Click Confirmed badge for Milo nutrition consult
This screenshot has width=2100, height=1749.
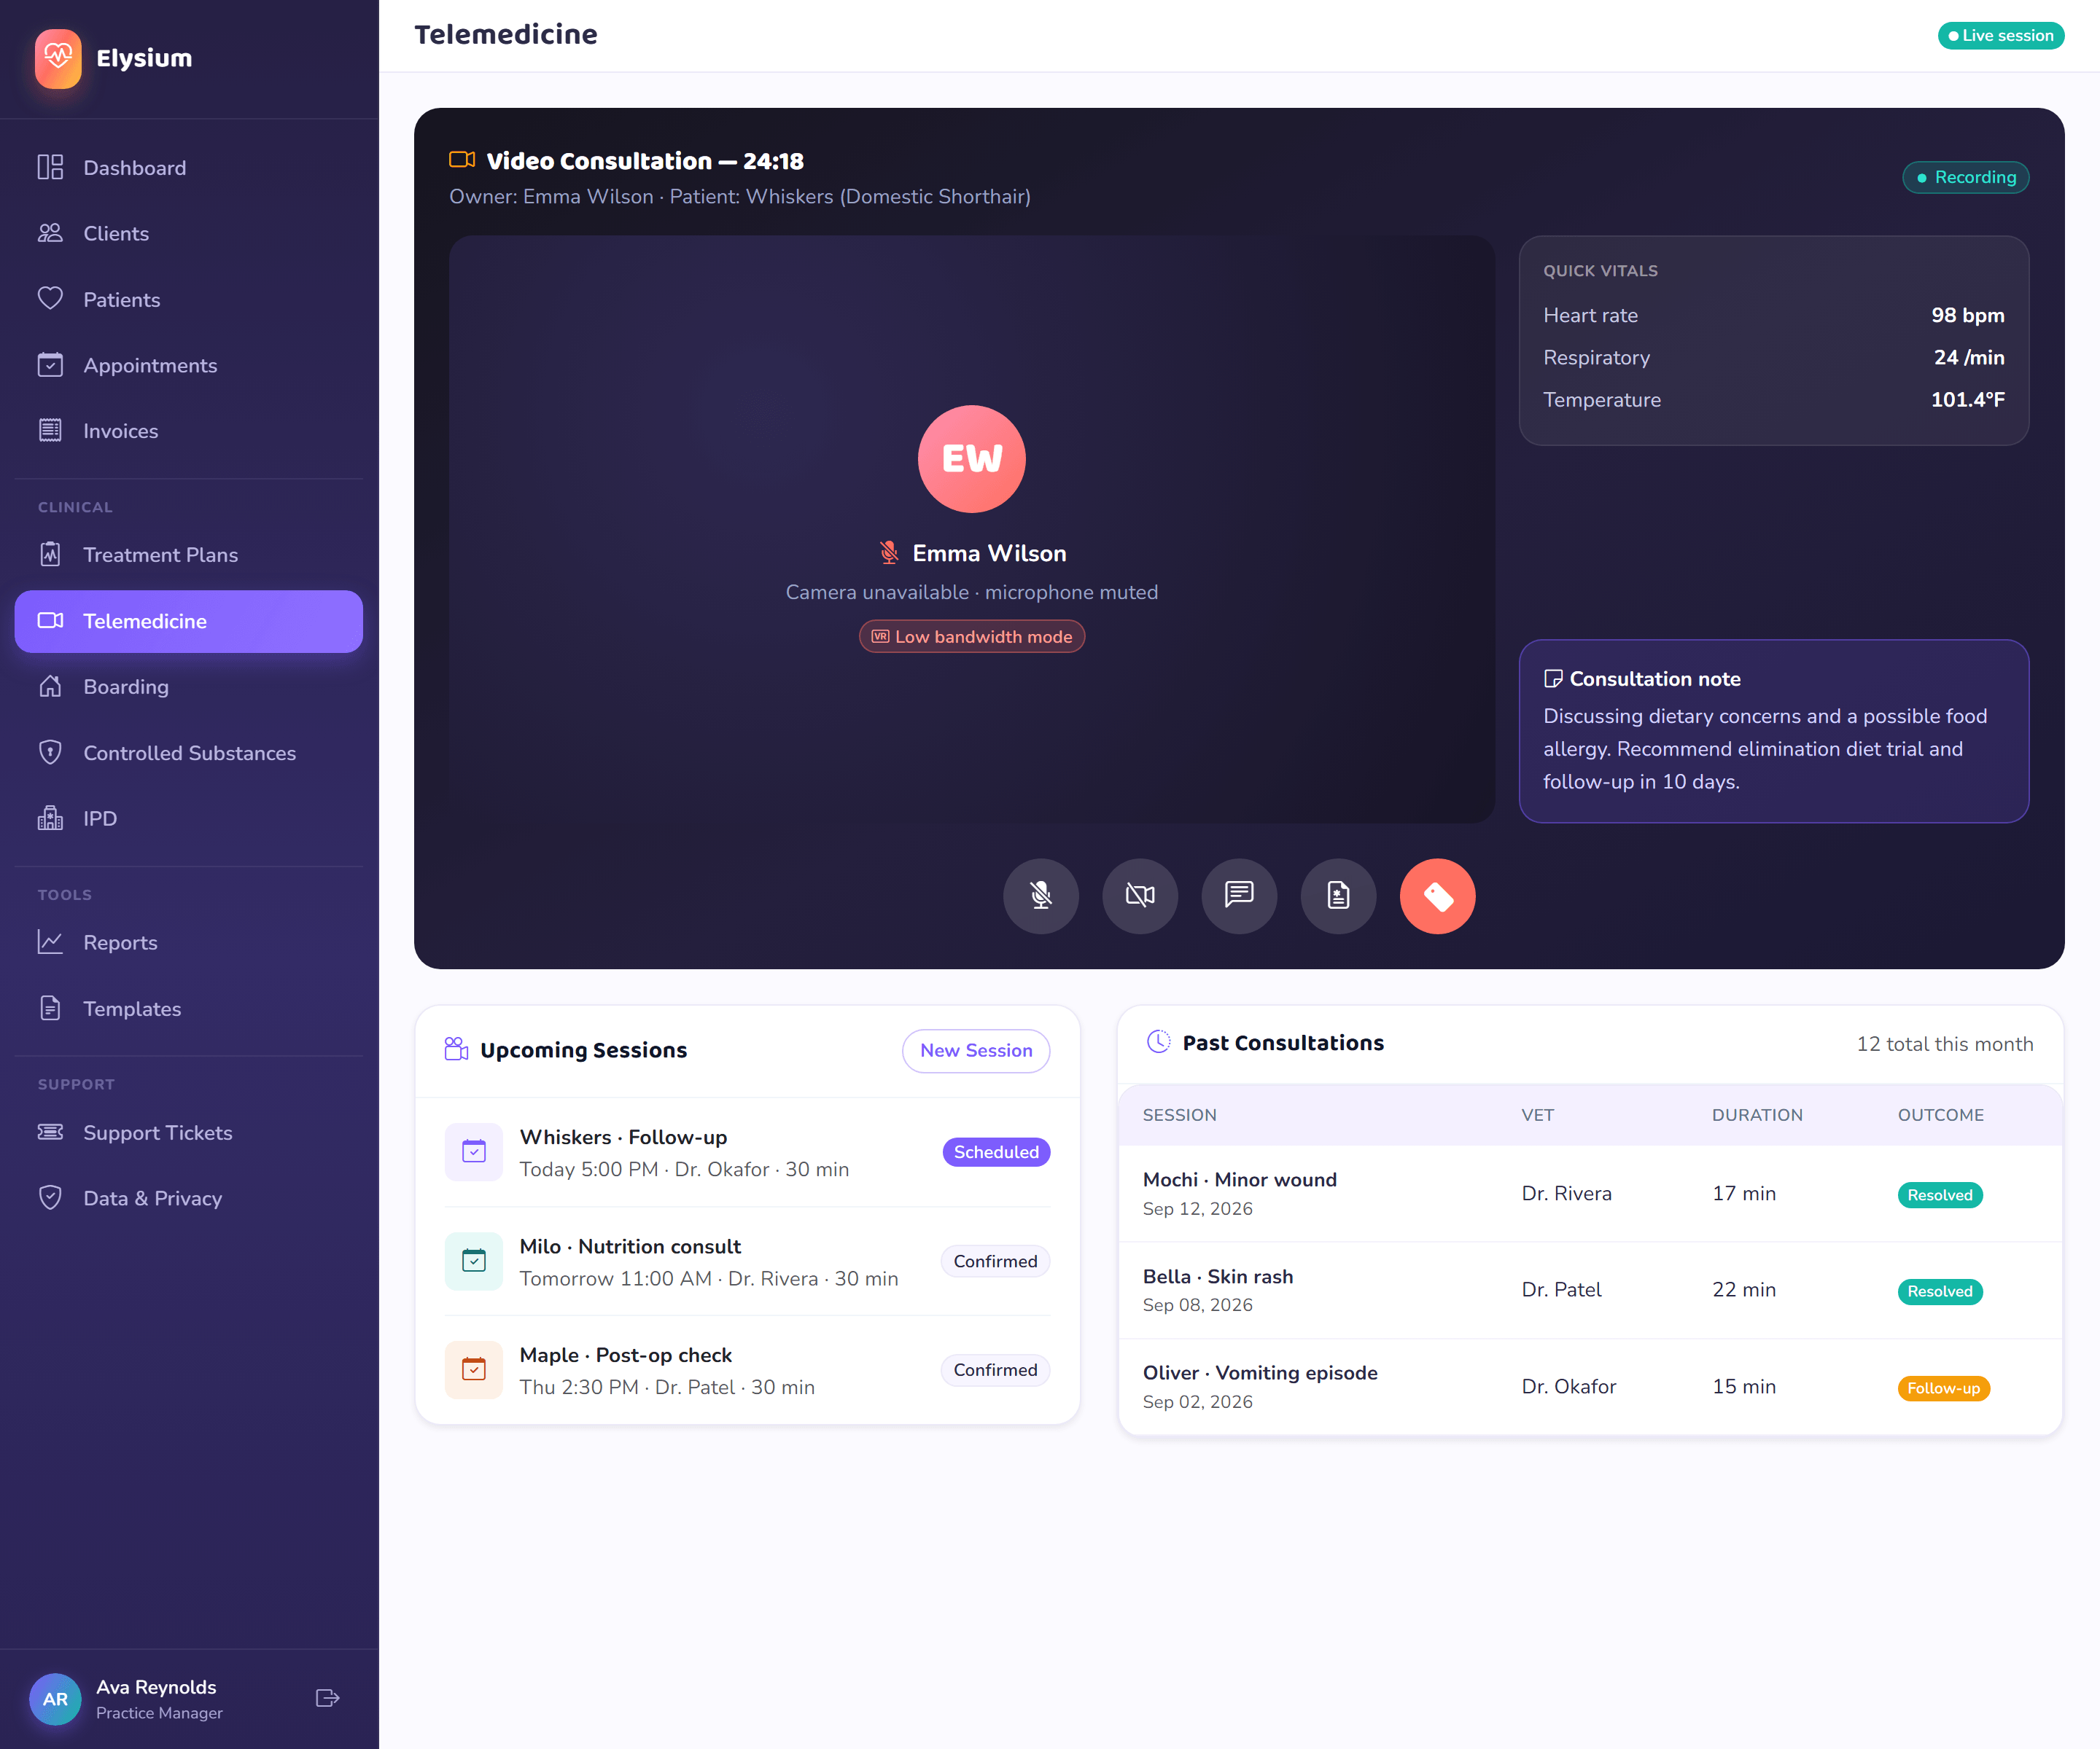(995, 1261)
